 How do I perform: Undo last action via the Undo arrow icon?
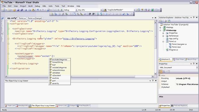pyautogui.click(x=38, y=10)
